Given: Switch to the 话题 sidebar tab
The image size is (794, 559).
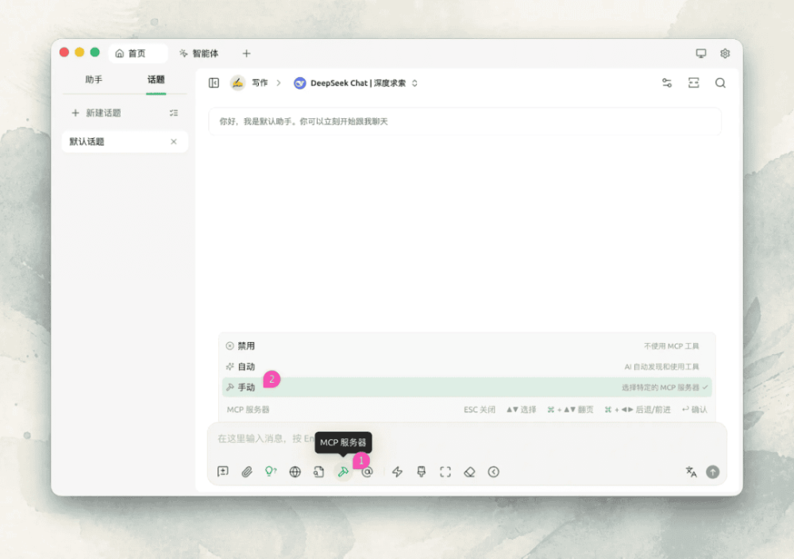Looking at the screenshot, I should pyautogui.click(x=156, y=79).
